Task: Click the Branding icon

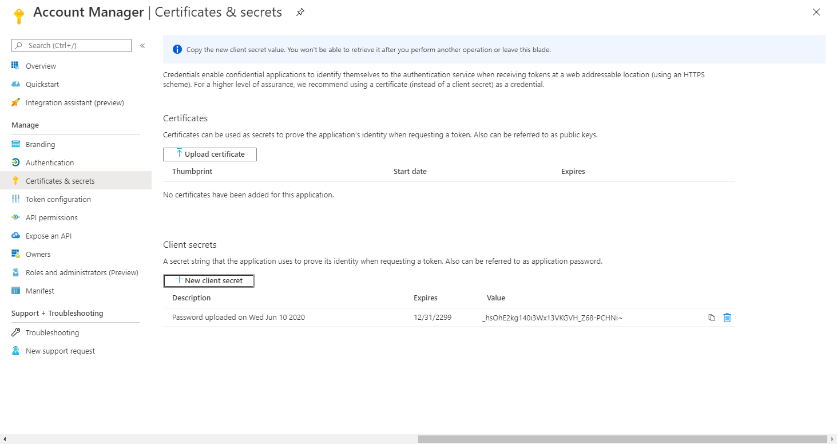Action: tap(15, 144)
